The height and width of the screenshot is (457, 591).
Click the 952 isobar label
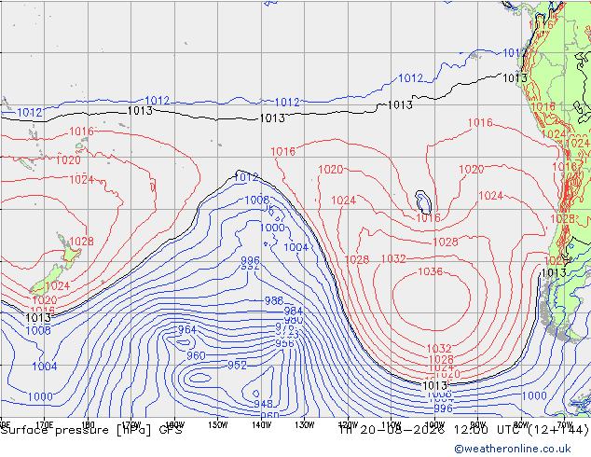237,365
